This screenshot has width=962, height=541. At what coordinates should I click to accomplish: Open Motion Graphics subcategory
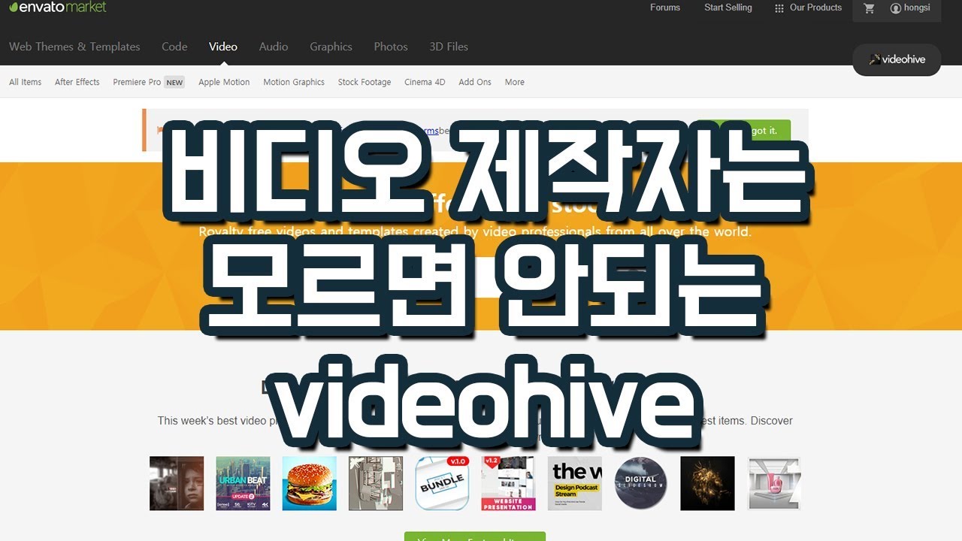click(294, 82)
